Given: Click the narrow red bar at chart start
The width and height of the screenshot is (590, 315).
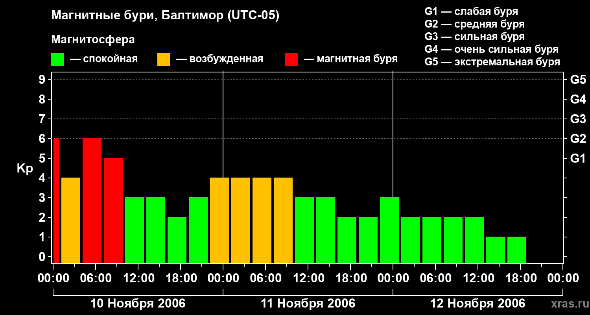Looking at the screenshot, I should click(x=56, y=200).
